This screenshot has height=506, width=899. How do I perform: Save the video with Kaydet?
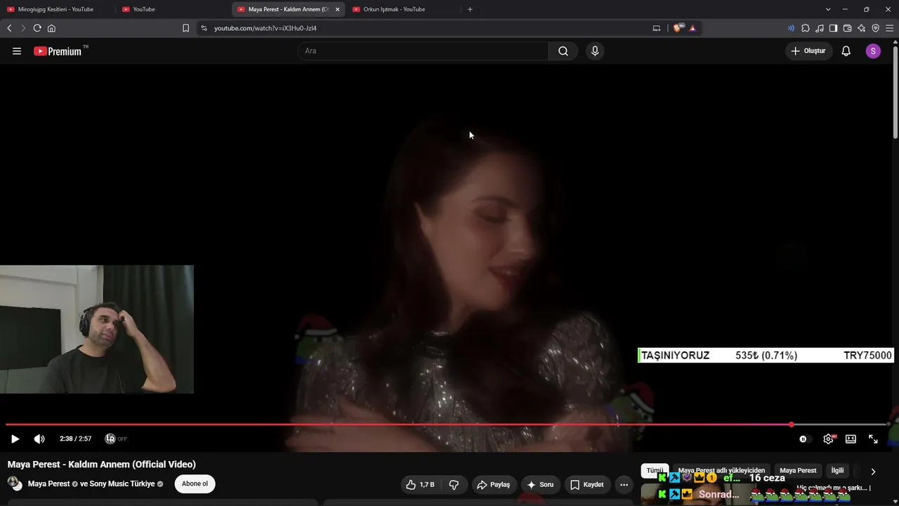(x=587, y=484)
